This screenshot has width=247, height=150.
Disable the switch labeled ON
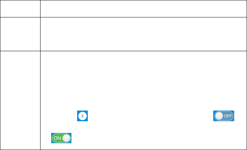[x=61, y=138]
